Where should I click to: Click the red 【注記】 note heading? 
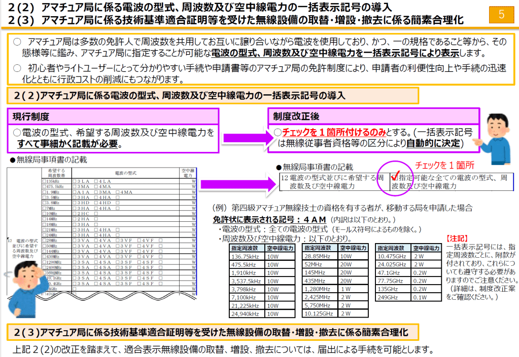[457, 237]
